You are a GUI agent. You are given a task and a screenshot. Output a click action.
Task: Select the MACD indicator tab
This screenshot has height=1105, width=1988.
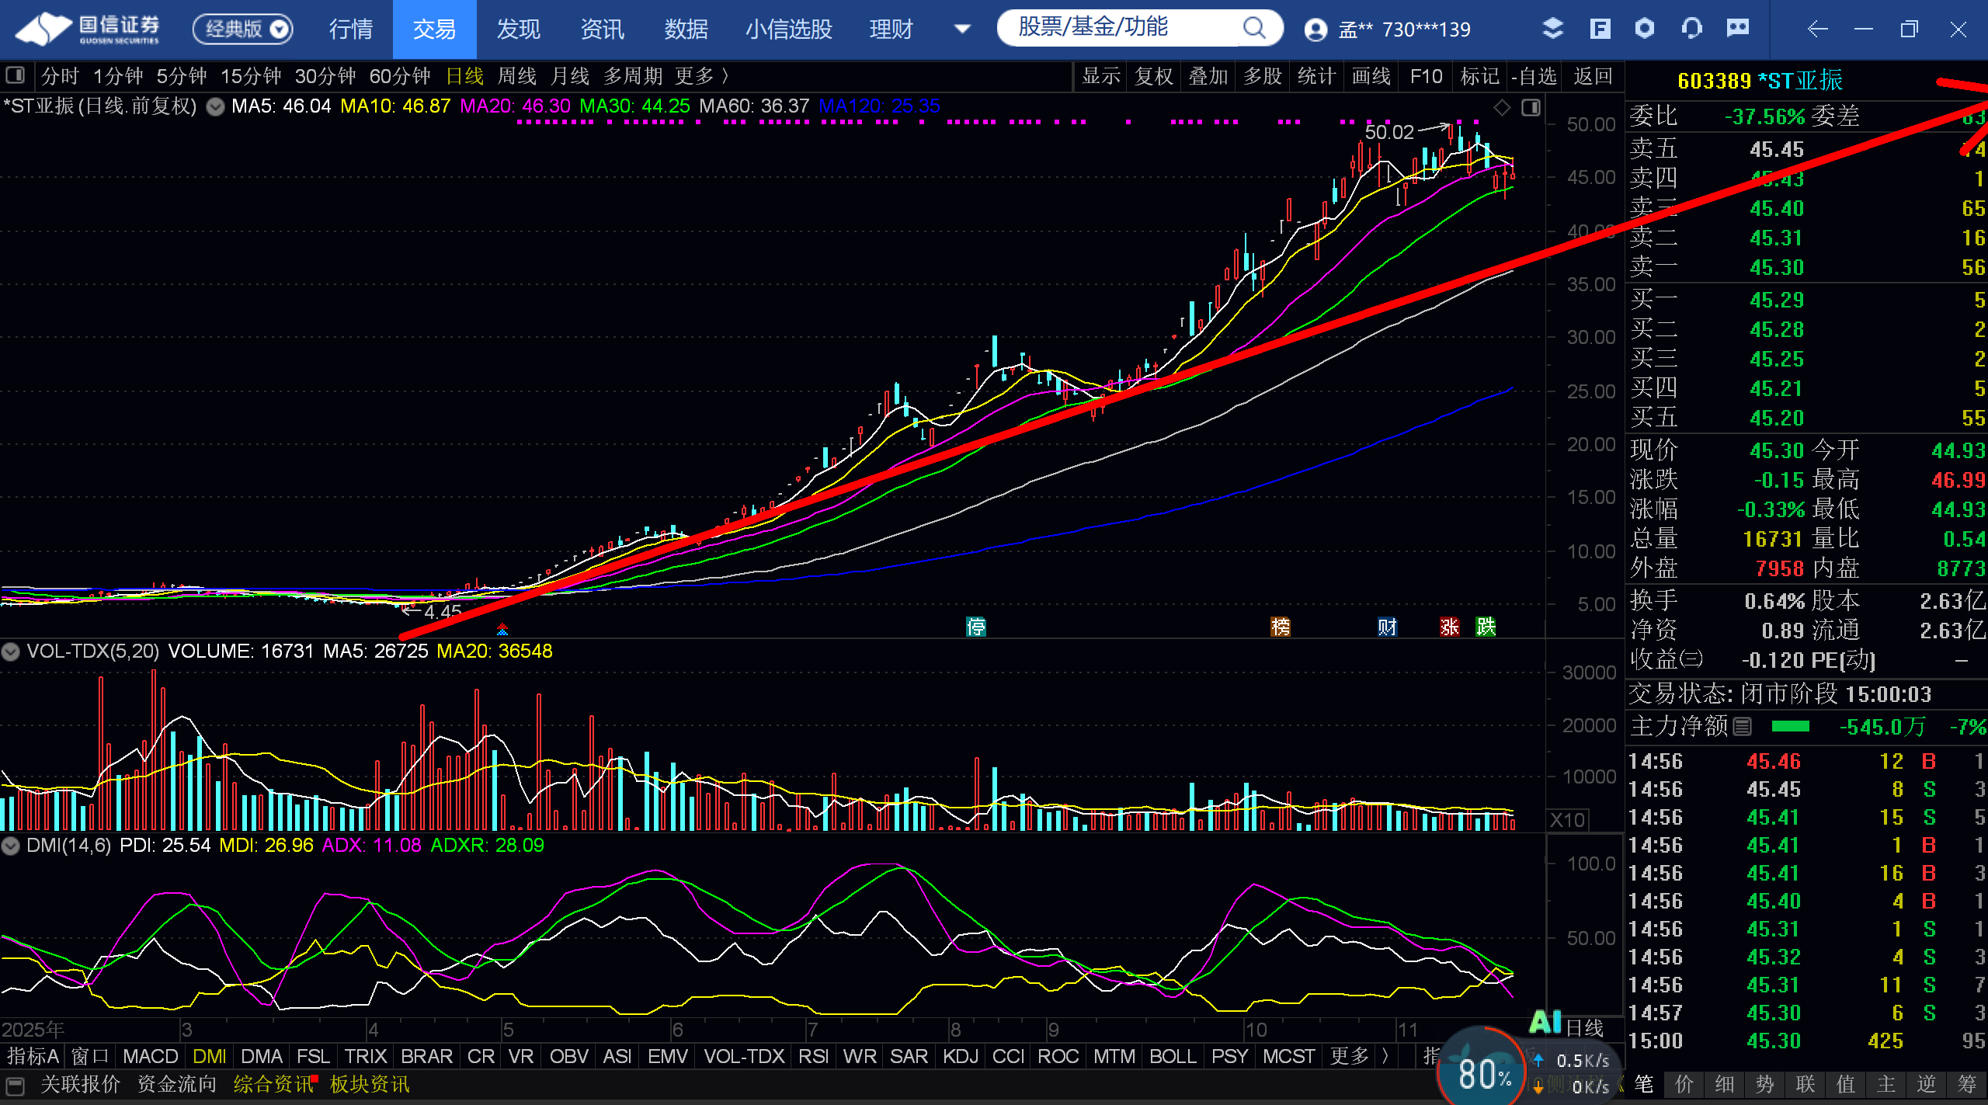150,1057
